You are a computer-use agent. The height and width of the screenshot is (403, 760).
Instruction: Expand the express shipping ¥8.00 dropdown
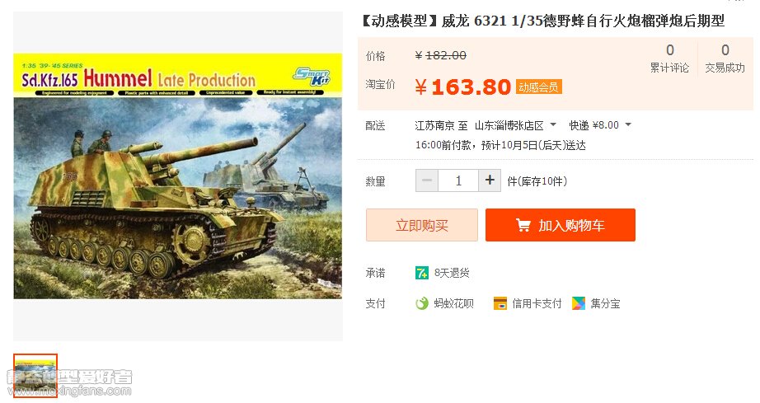coord(628,125)
